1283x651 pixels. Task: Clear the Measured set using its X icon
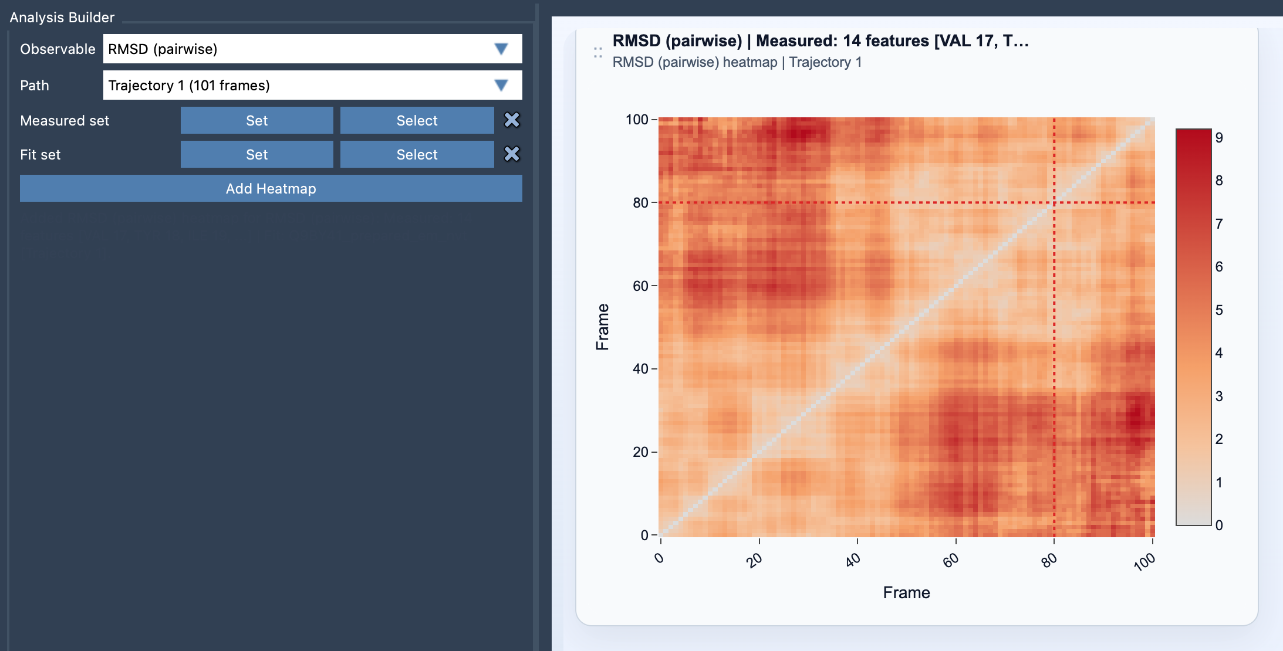(511, 120)
